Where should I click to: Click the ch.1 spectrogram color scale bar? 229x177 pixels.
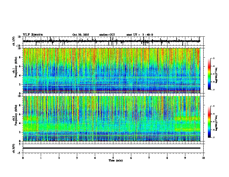pos(209,74)
